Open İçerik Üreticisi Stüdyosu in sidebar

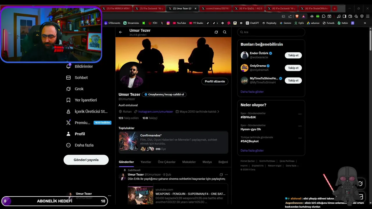click(x=87, y=111)
